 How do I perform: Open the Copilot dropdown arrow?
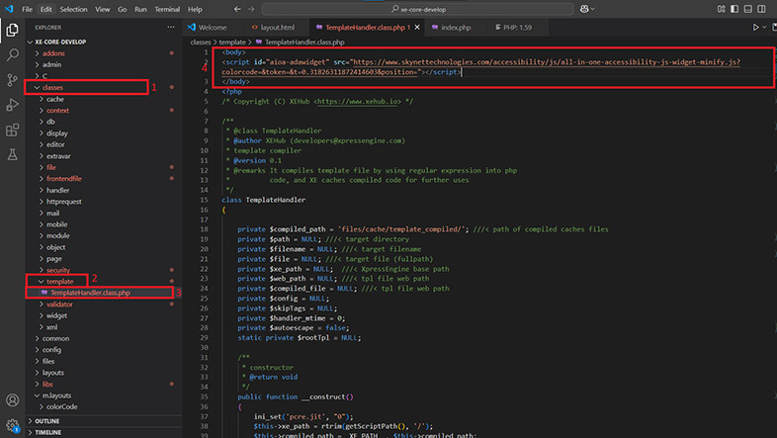(593, 9)
